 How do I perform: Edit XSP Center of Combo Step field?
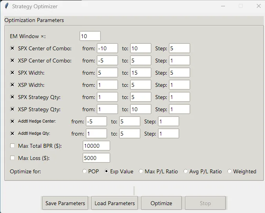[180, 61]
